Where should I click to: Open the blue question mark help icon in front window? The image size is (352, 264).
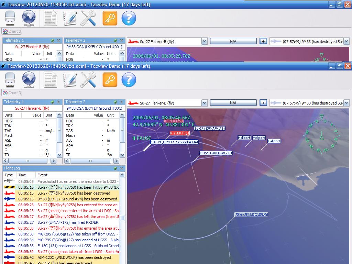pos(129,79)
